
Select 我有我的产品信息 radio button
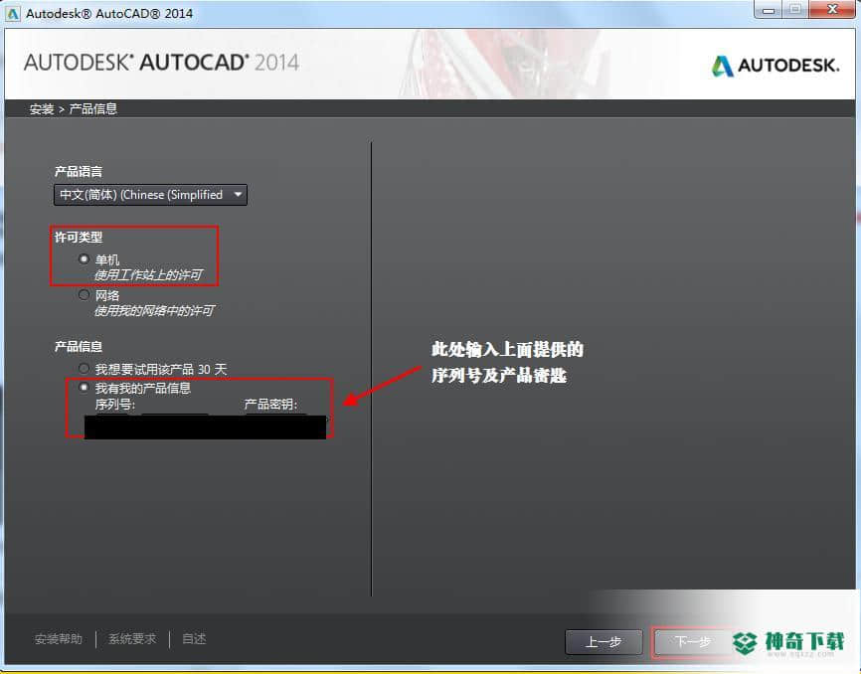tap(85, 388)
